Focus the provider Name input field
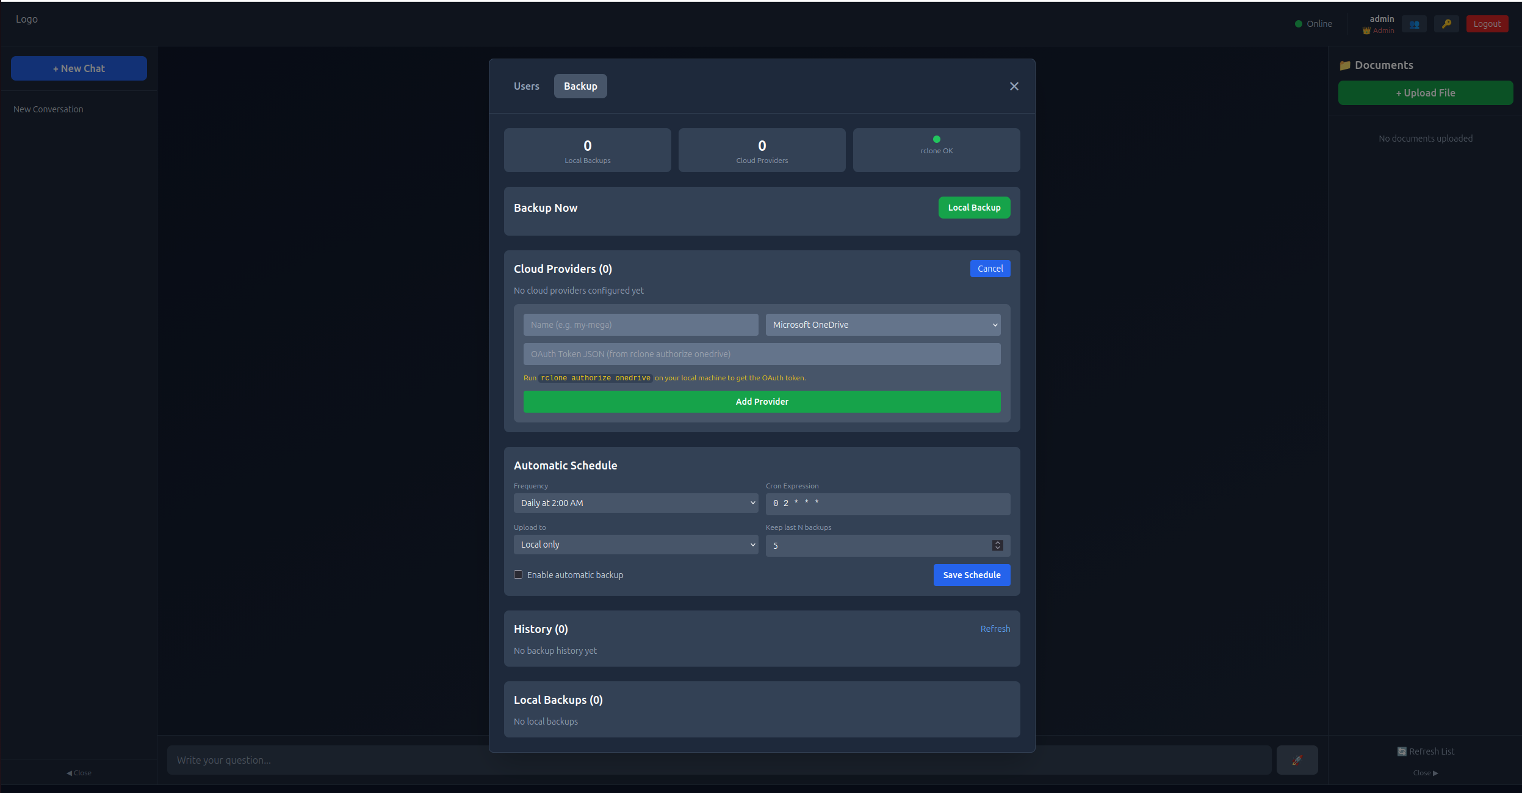1522x793 pixels. [641, 325]
